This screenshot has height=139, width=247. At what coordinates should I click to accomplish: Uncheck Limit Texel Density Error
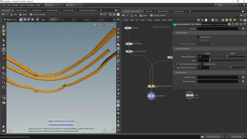tap(177, 64)
